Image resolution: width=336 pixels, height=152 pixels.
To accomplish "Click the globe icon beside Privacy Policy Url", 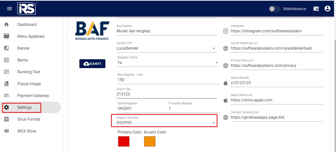I will (225, 66).
